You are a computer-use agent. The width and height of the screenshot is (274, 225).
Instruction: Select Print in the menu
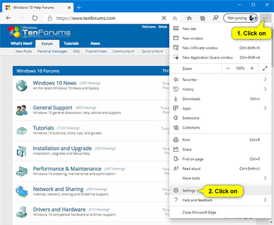pyautogui.click(x=220, y=140)
